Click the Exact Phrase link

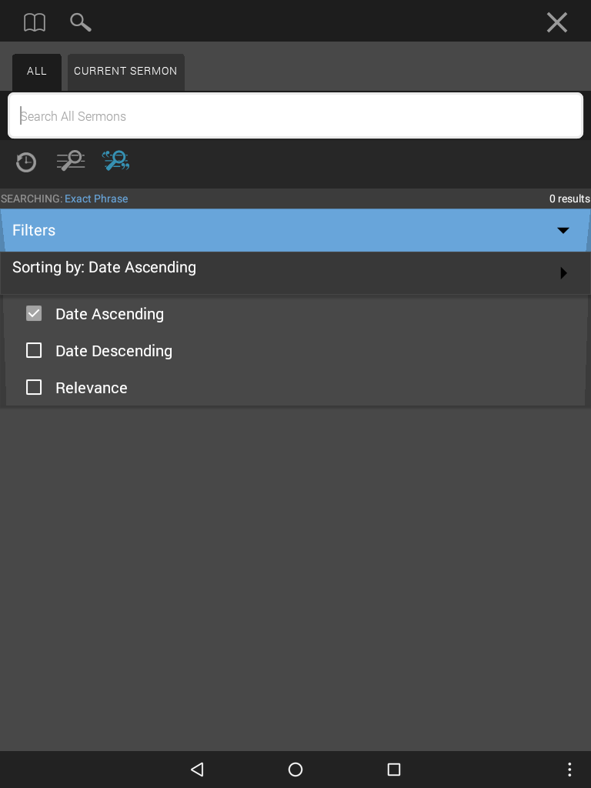click(96, 199)
